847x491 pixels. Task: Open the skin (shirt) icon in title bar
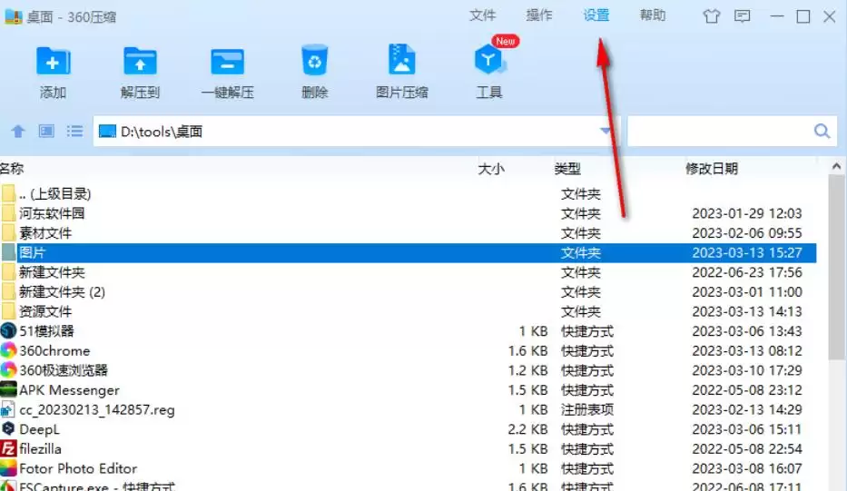[x=712, y=16]
